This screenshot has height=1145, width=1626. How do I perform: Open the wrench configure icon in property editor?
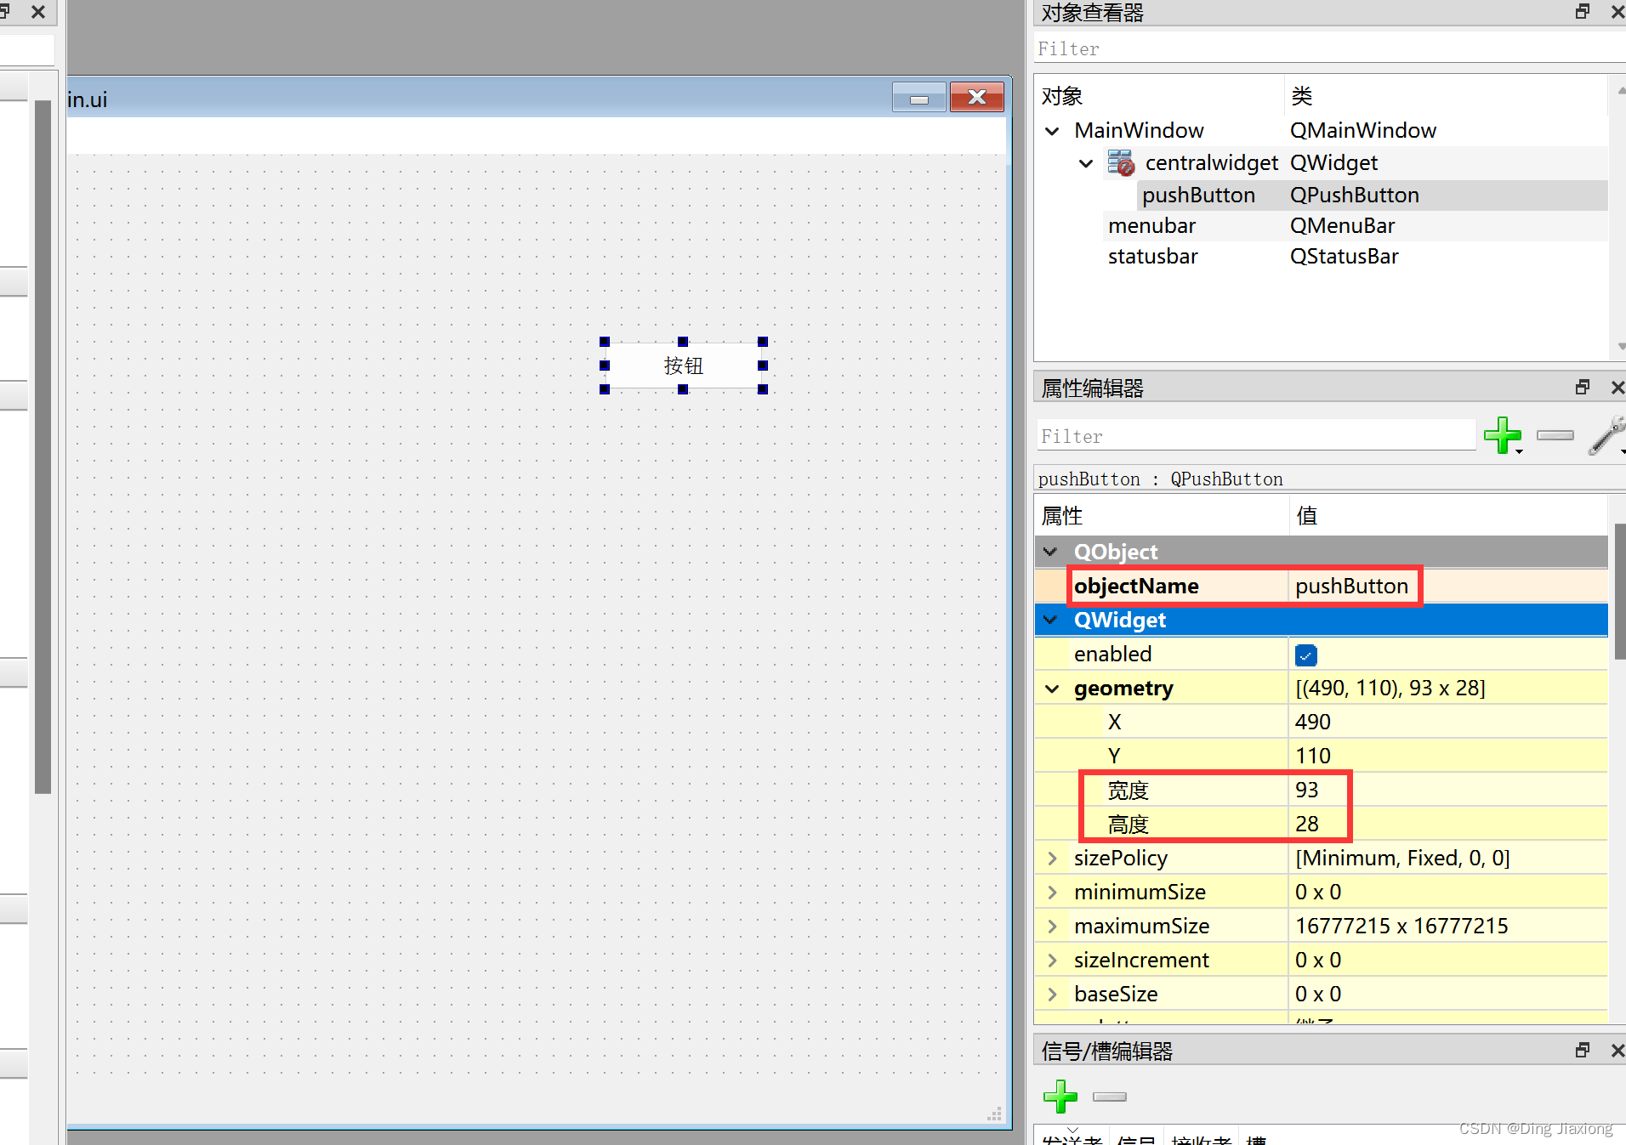(x=1606, y=435)
